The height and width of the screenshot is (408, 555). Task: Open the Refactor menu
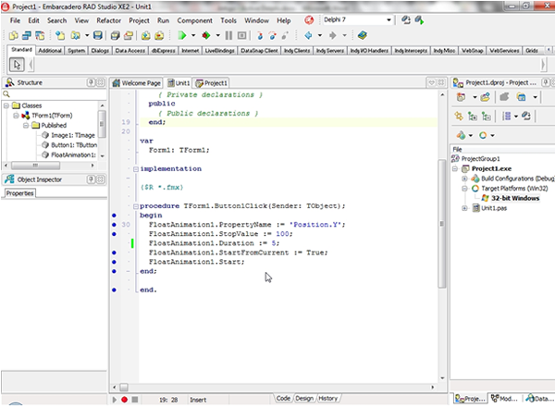108,20
